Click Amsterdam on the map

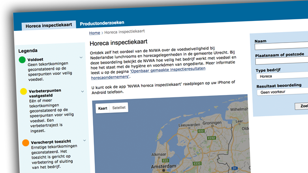coord(163,167)
